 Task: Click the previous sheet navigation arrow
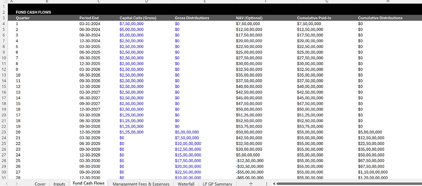pos(7,183)
